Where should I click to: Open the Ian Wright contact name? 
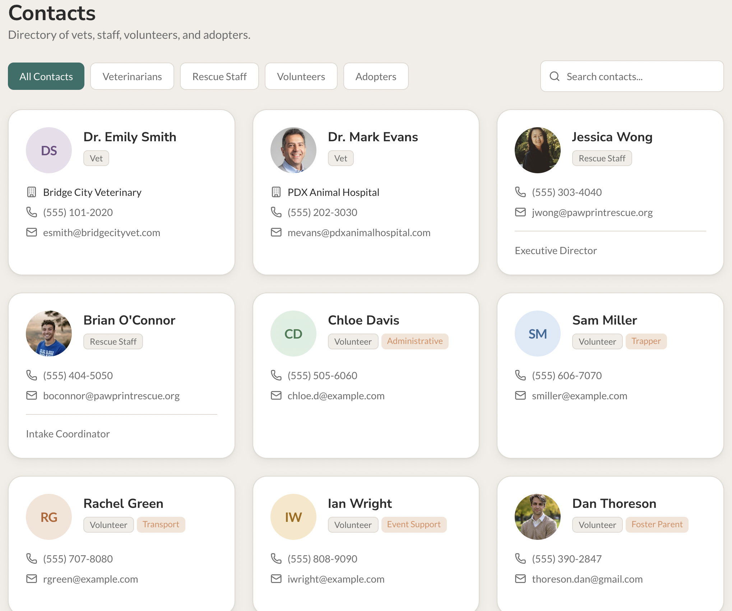(360, 504)
